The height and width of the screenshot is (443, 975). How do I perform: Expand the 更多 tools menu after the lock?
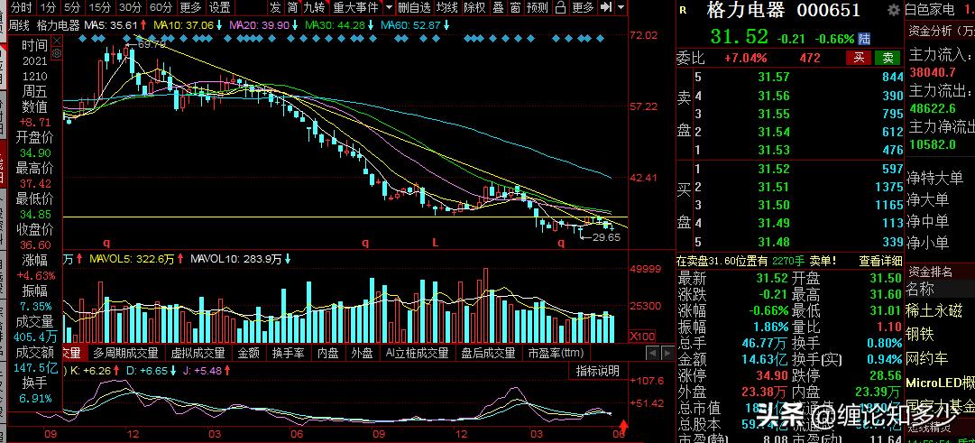tap(584, 7)
